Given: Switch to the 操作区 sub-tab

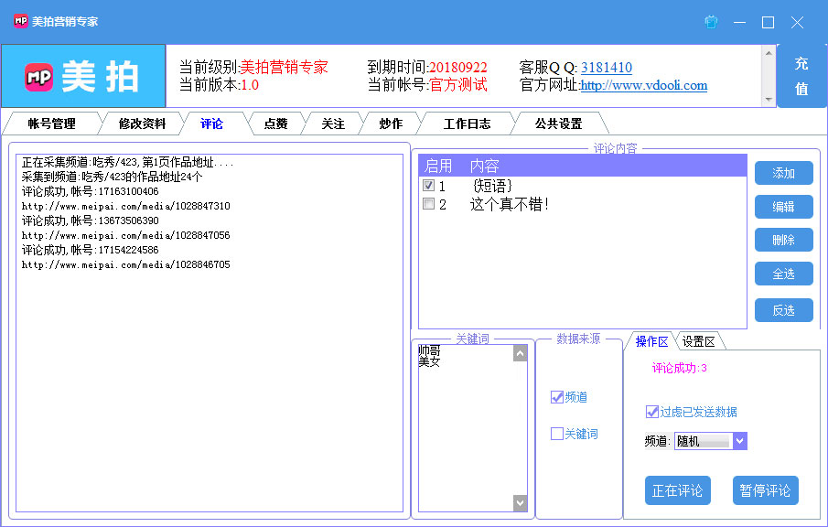Looking at the screenshot, I should [651, 341].
